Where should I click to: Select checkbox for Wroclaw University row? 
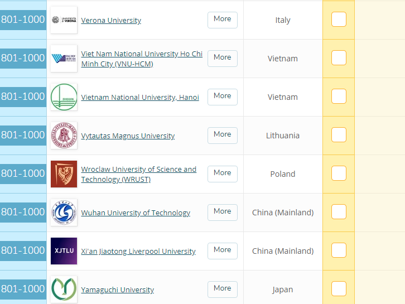339,173
